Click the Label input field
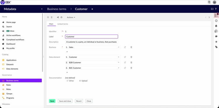The width and height of the screenshot is (219, 108). pyautogui.click(x=91, y=37)
